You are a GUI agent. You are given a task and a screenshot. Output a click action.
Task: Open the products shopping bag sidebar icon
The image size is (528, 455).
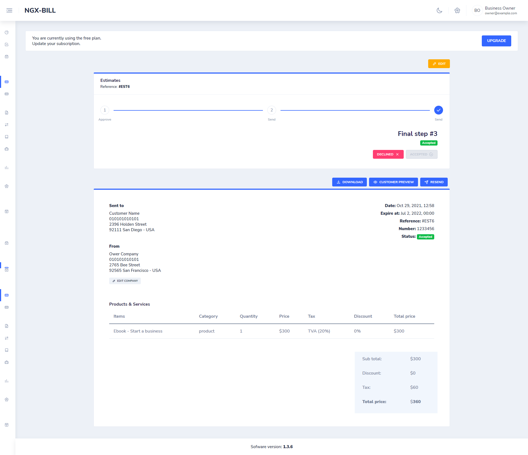click(7, 57)
